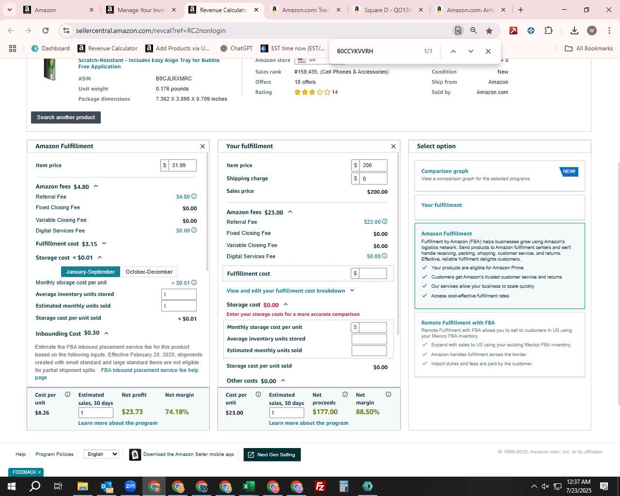The image size is (620, 496).
Task: Open FileZilla from the taskbar
Action: point(320,486)
